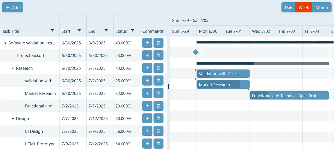This screenshot has width=334, height=150.
Task: Switch timeline to Month view
Action: 322,8
